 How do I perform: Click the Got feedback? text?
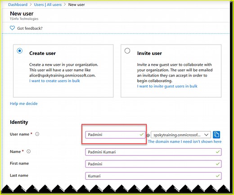30,28
